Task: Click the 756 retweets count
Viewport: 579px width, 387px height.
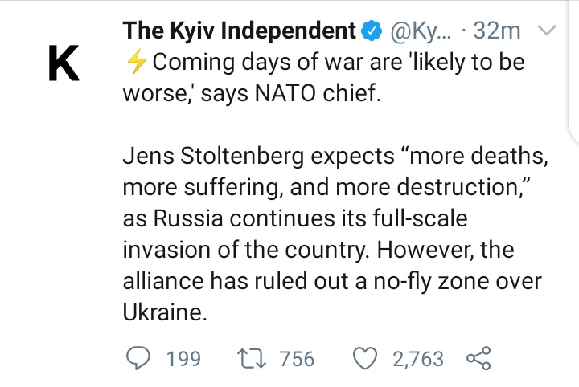Action: point(296,358)
